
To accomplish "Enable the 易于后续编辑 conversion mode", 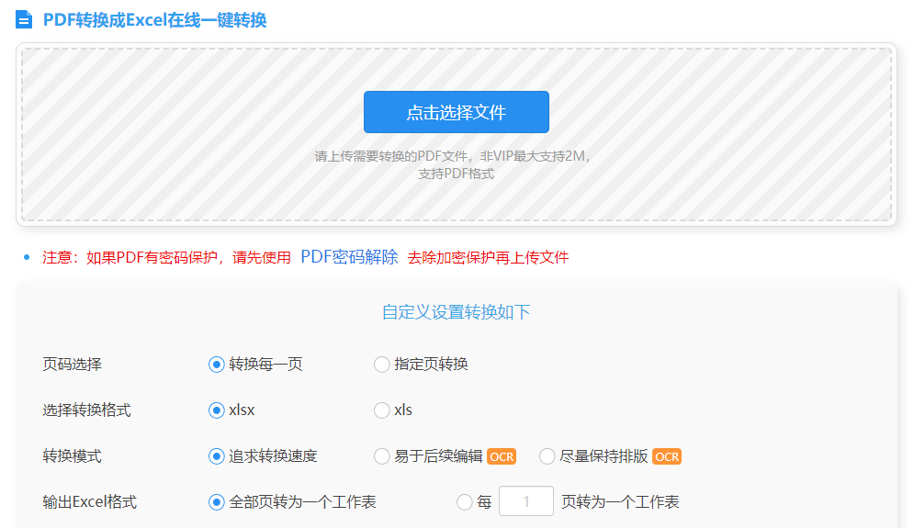I will pos(382,456).
